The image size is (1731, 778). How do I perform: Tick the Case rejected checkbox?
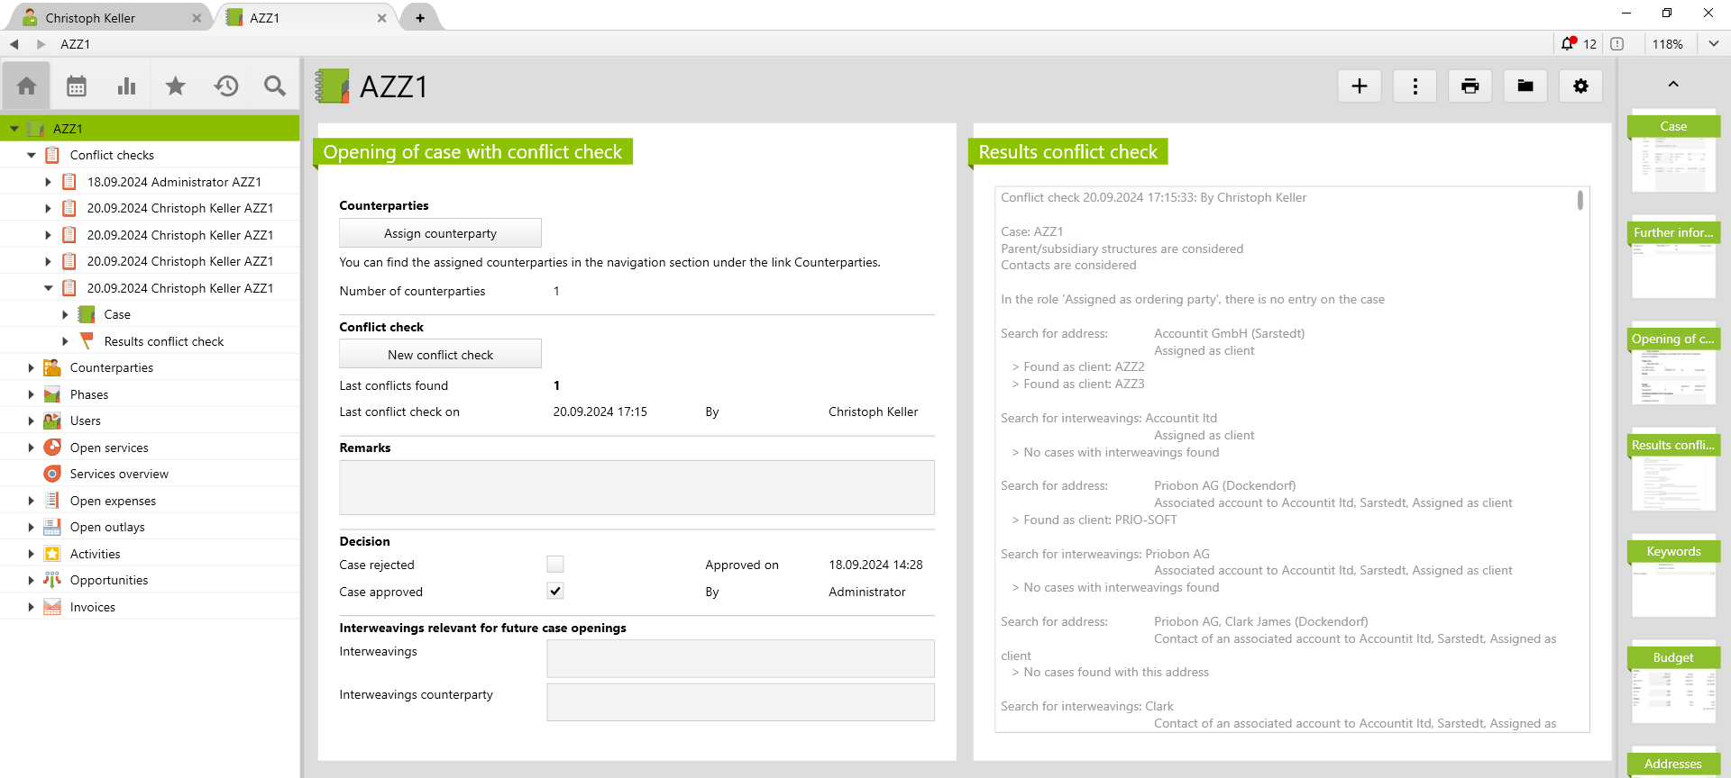pyautogui.click(x=555, y=565)
